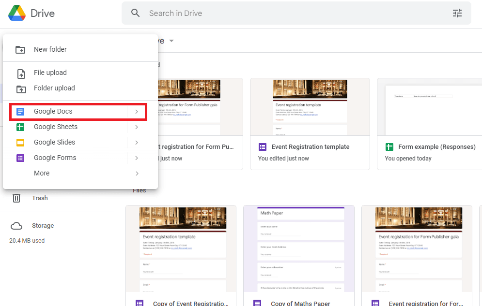This screenshot has width=482, height=306.
Task: Click Forms icon beside Event registration for For...
Action: (375, 303)
